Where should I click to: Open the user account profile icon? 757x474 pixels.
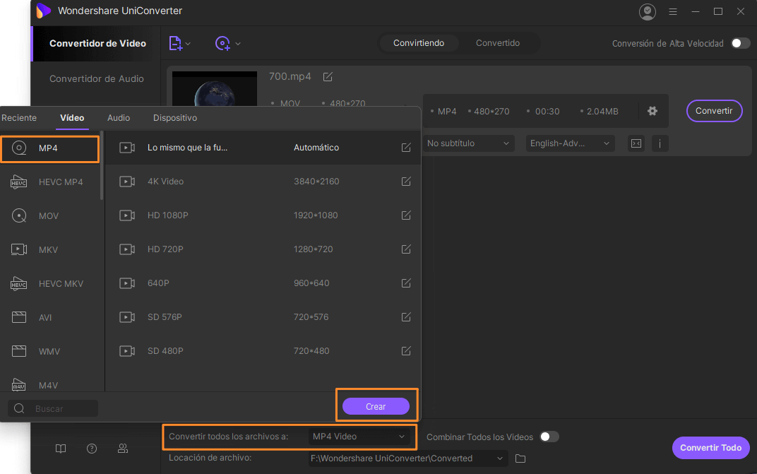coord(647,11)
